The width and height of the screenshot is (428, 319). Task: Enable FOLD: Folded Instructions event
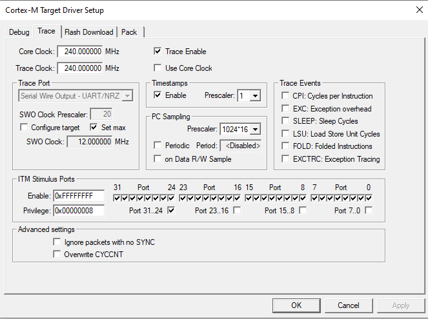coord(285,146)
